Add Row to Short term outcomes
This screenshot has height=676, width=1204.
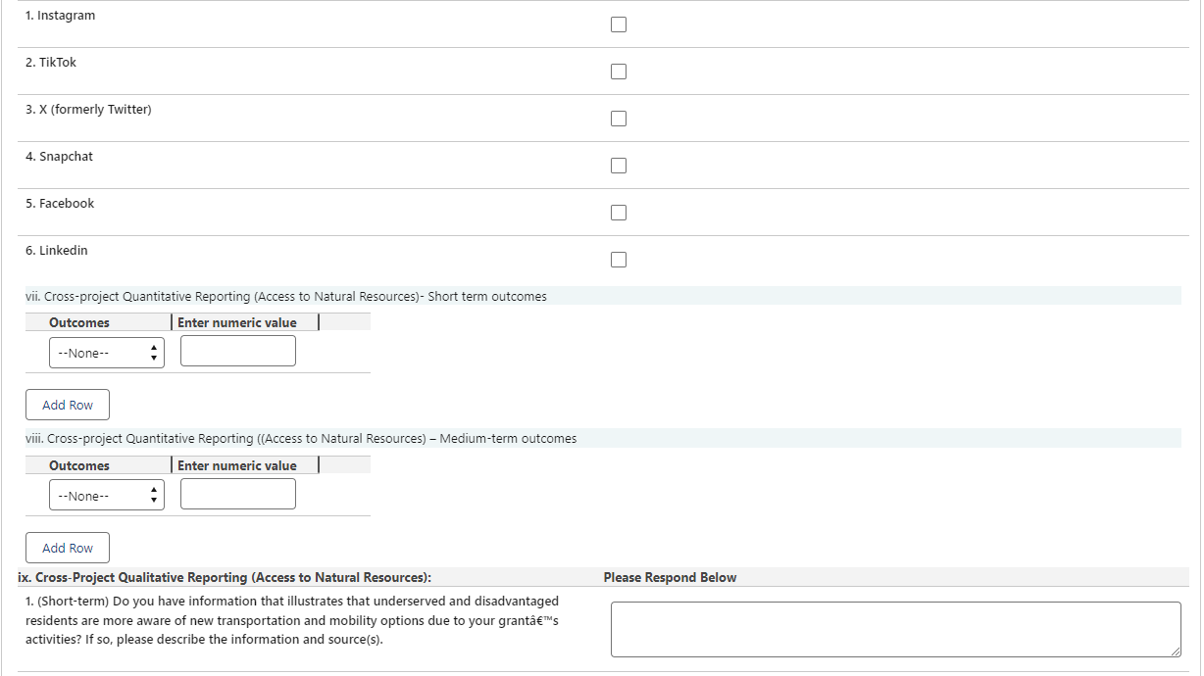pyautogui.click(x=68, y=405)
